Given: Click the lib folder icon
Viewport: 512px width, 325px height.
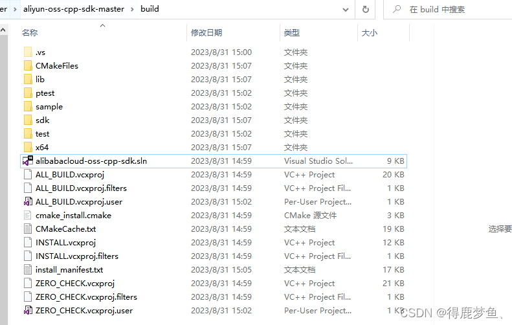Looking at the screenshot, I should 28,80.
